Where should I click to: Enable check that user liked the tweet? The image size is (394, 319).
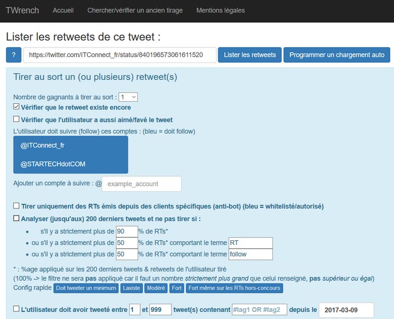[x=16, y=119]
